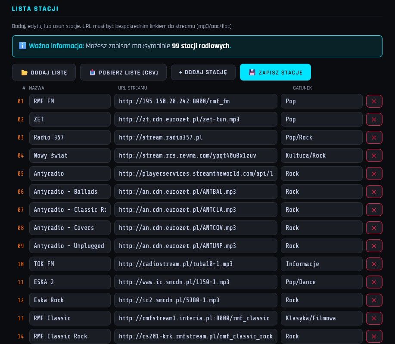Edit the Antyradio - Covers name field

coord(70,228)
